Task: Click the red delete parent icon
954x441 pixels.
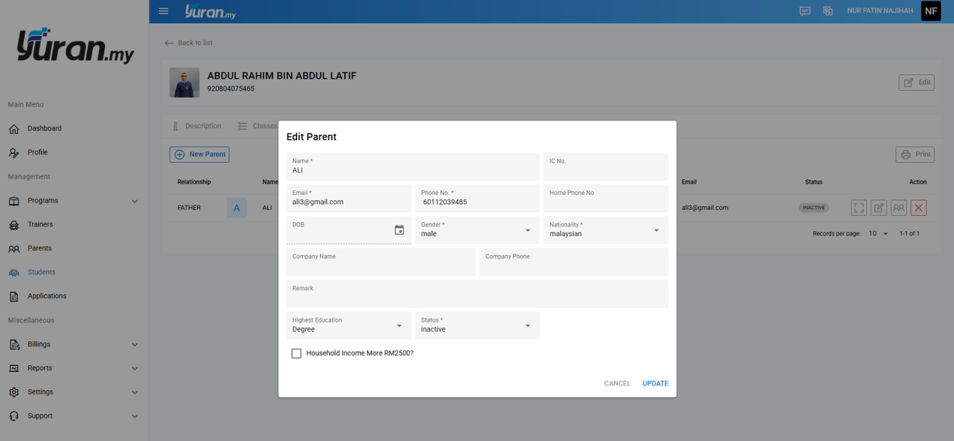Action: 919,208
